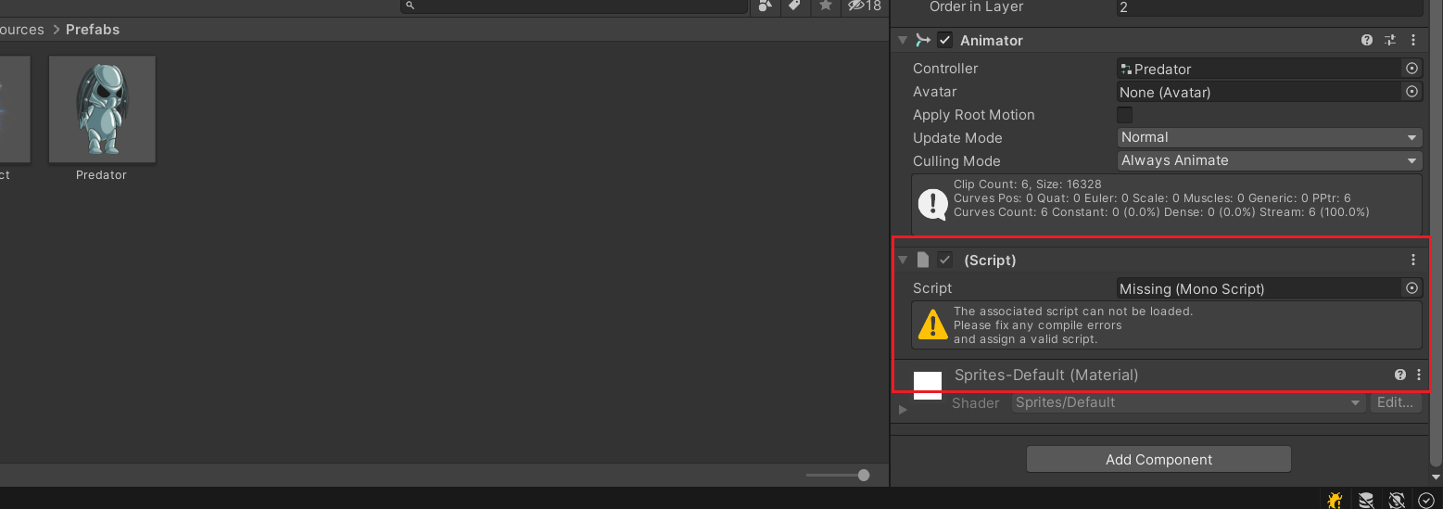Open object picker for Avatar field

(x=1412, y=92)
